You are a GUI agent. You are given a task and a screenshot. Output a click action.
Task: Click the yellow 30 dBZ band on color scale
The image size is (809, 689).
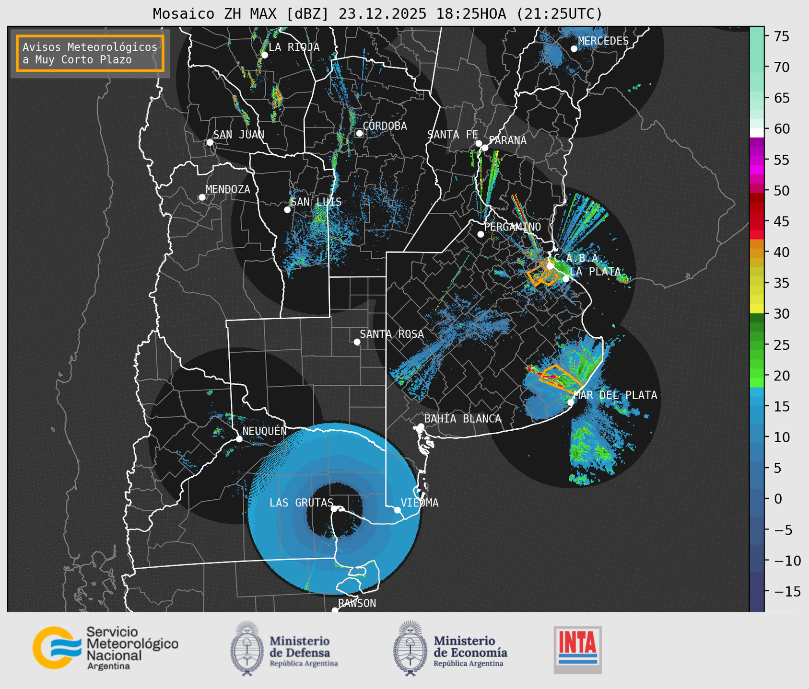(757, 309)
